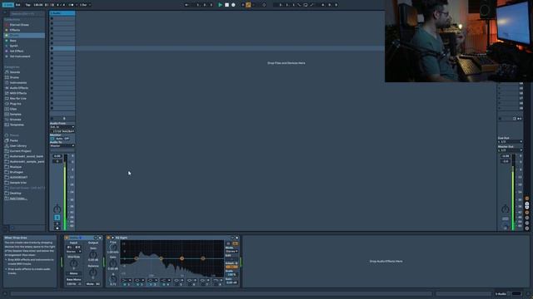
Task: Open the Cue Out dropdown
Action: tap(511, 142)
